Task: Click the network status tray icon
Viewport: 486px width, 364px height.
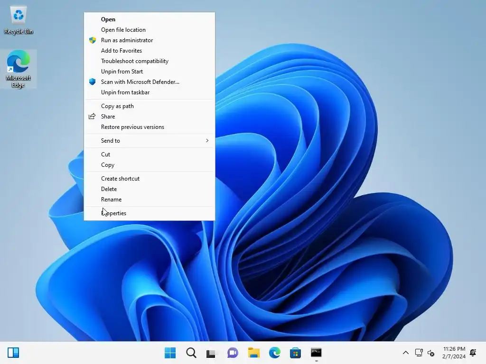Action: [419, 353]
